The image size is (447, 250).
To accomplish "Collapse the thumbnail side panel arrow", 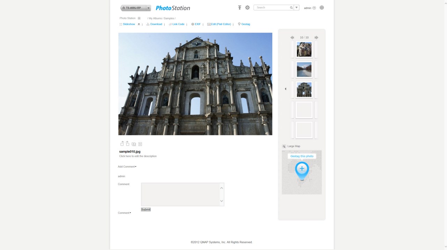I will pyautogui.click(x=285, y=89).
